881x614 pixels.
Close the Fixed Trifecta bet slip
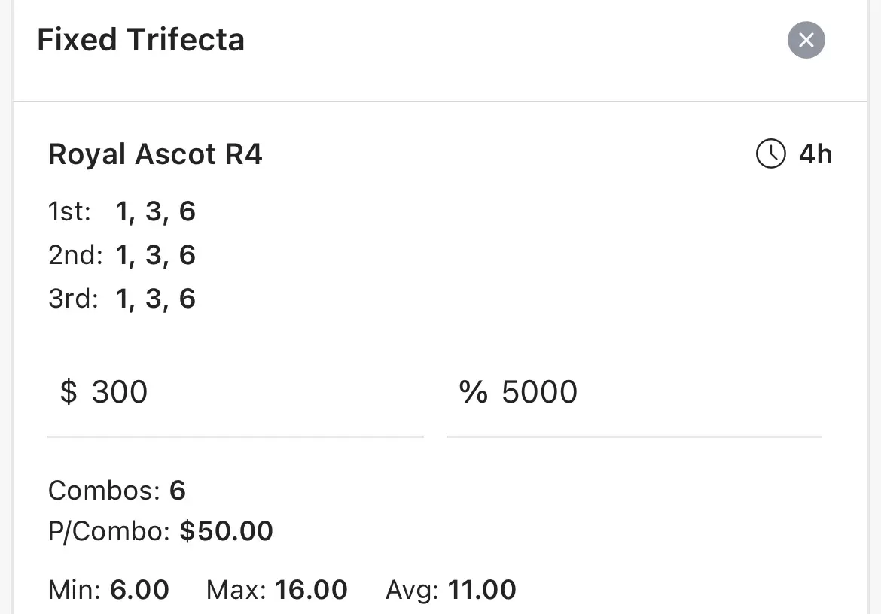tap(806, 40)
